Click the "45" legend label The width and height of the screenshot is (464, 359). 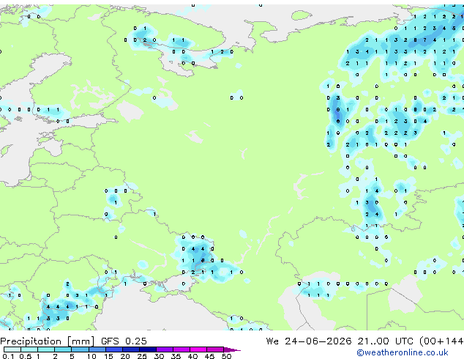209,356
